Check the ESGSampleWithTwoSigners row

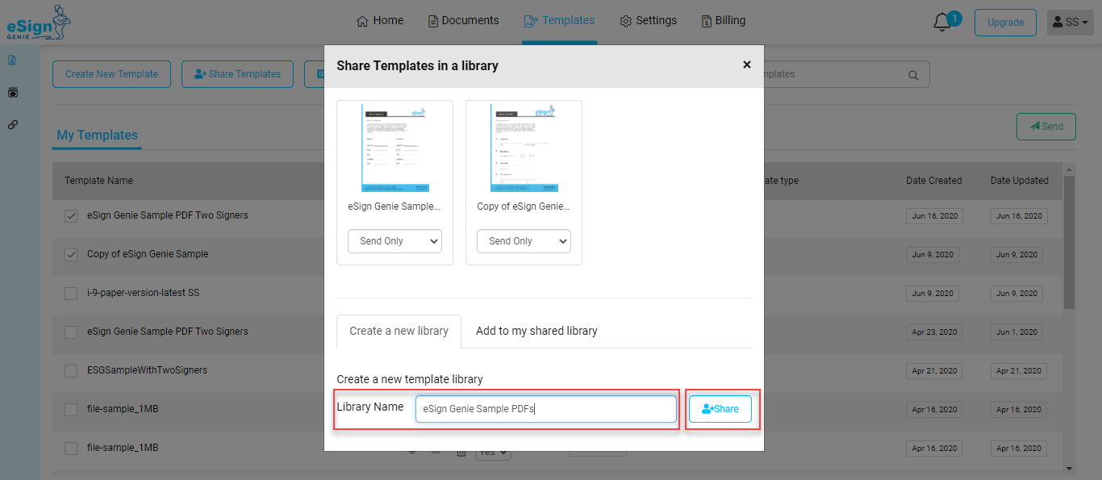pos(71,370)
